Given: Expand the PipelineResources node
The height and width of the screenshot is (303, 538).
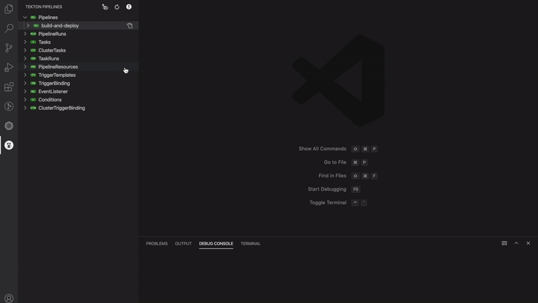Looking at the screenshot, I should (x=25, y=67).
